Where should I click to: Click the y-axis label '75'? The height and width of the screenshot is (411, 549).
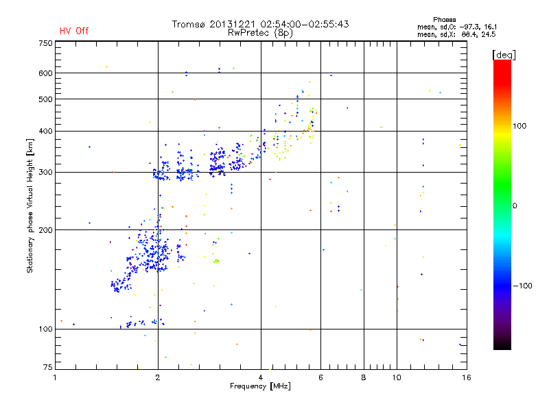48,367
